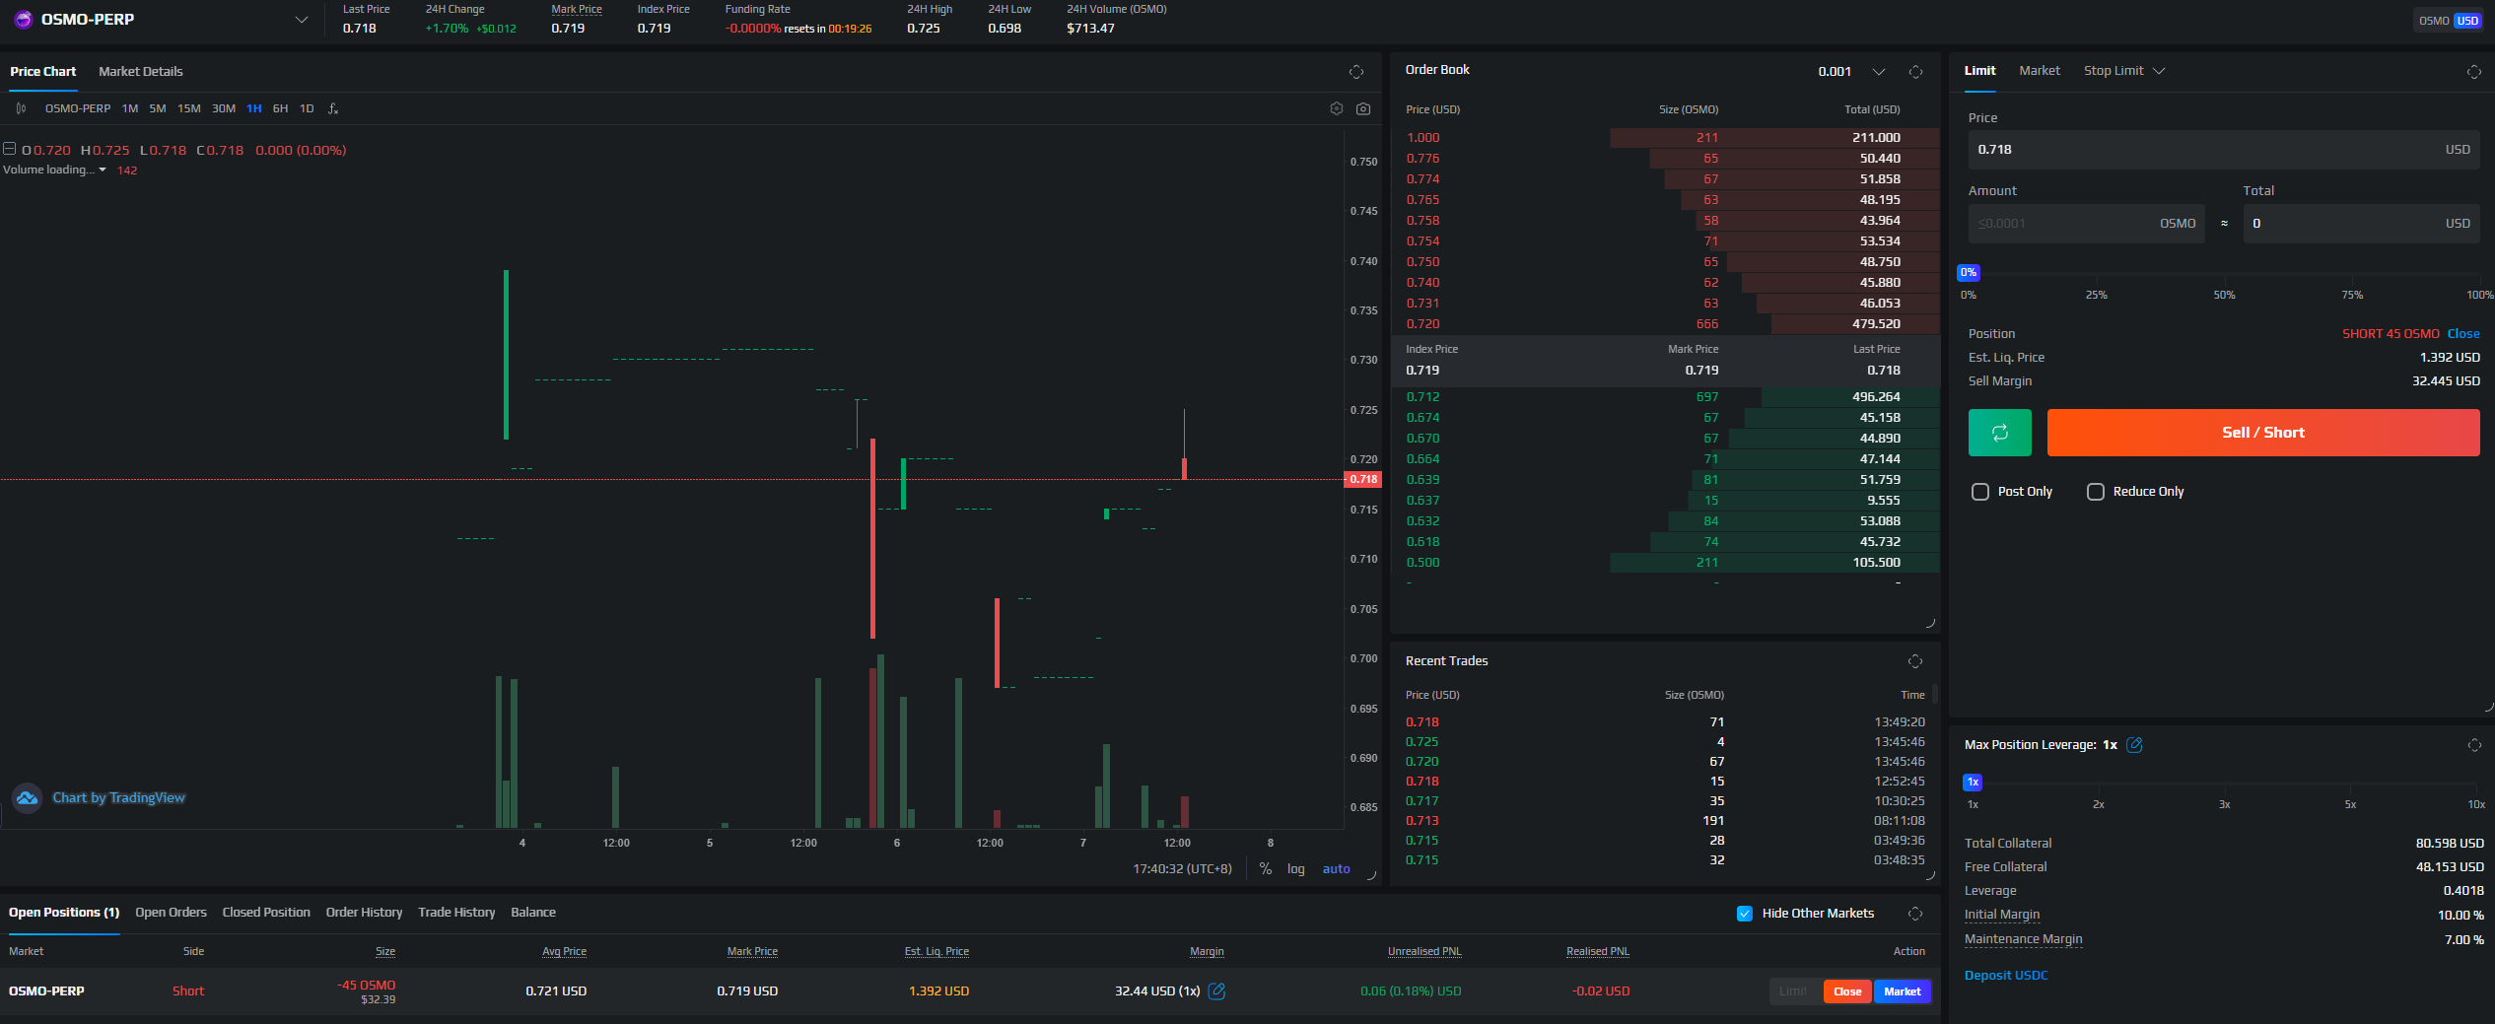Switch to Market Details tab
The height and width of the screenshot is (1024, 2495).
coord(141,72)
